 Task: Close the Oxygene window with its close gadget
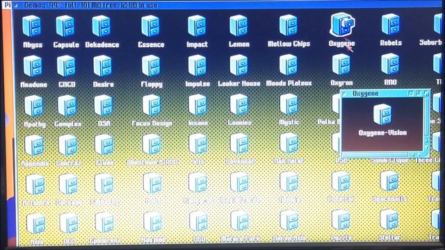coord(344,94)
